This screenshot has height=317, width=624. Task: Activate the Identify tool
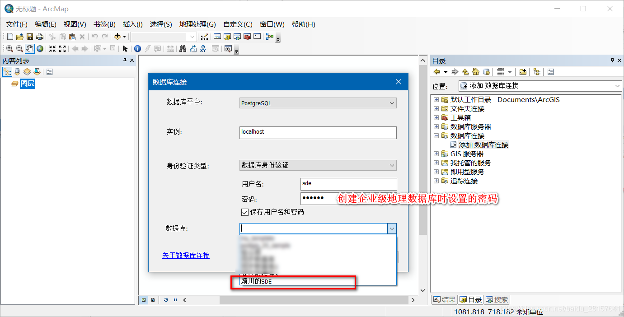pos(138,49)
